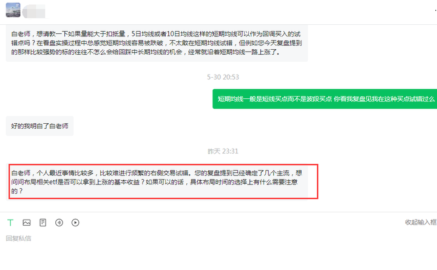This screenshot has width=437, height=270.
Task: Select the video play icon in reply toolbar
Action: click(x=75, y=223)
